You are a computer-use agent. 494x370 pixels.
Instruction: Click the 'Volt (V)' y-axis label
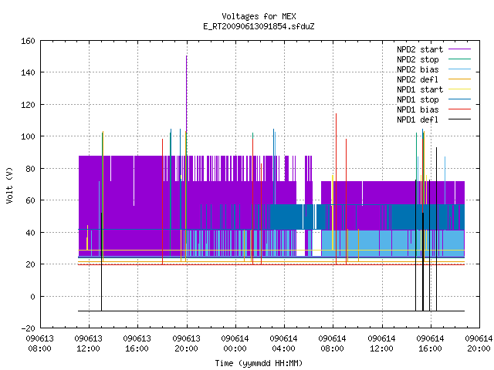pyautogui.click(x=9, y=185)
